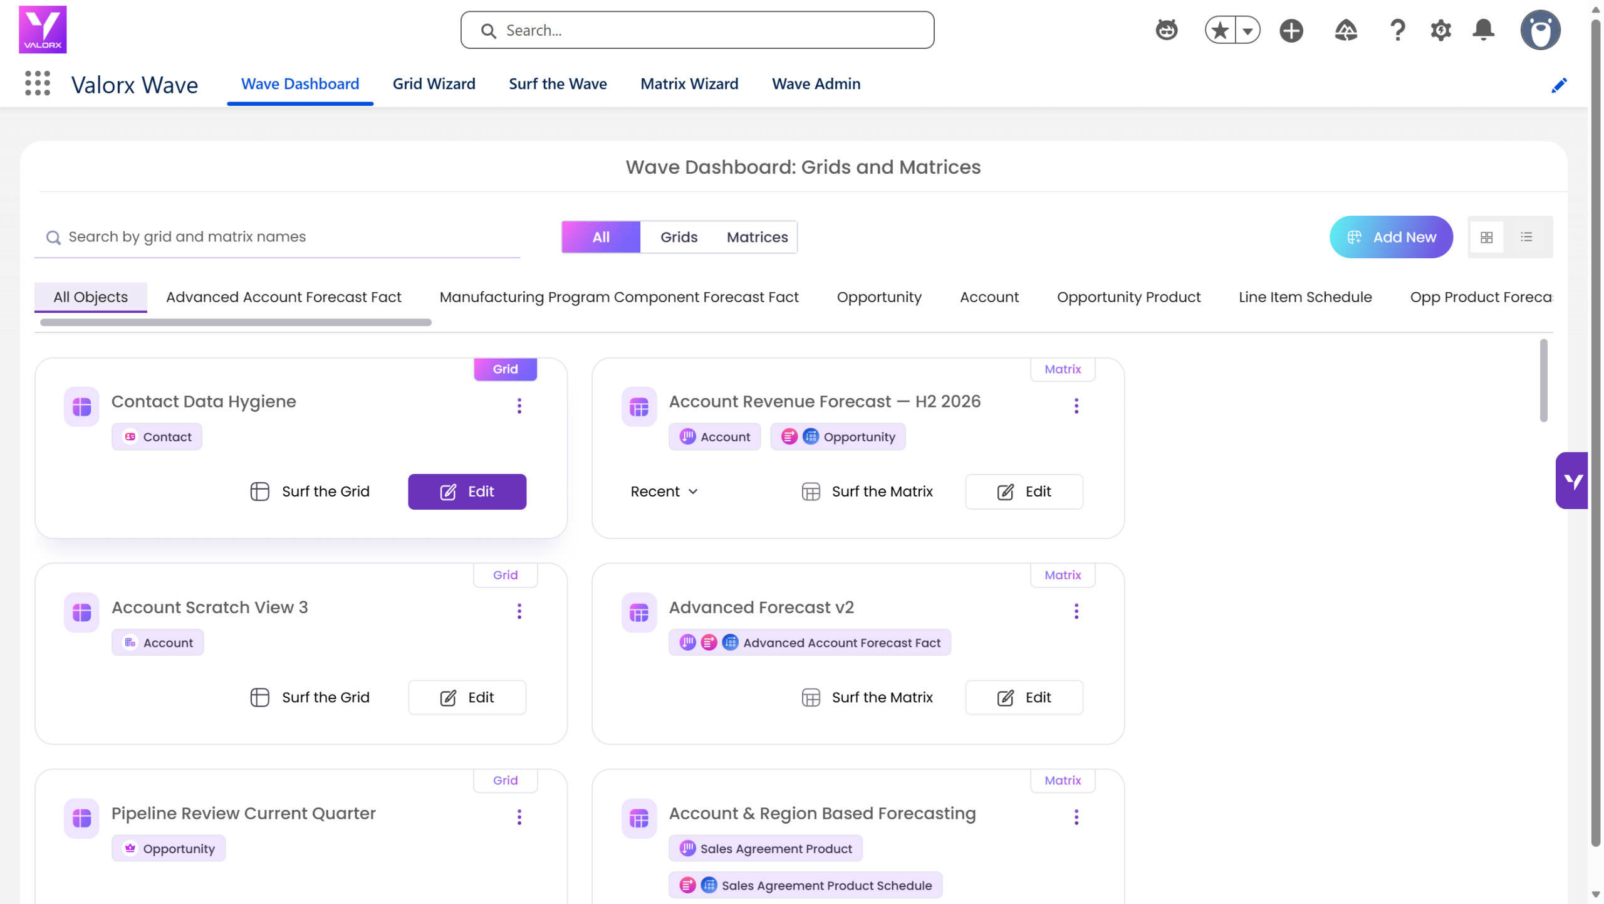1604x904 pixels.
Task: Surf the Matrix for Advanced Forecast v2
Action: (x=867, y=697)
